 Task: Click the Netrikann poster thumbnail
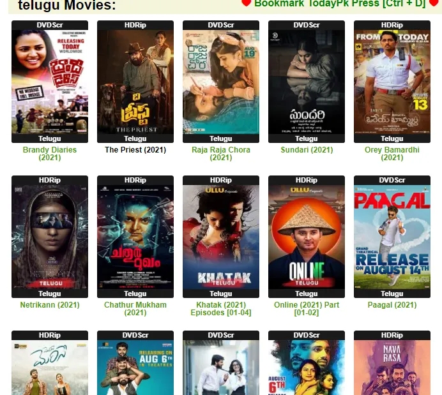click(x=50, y=237)
